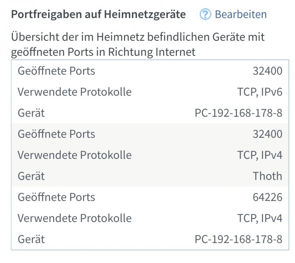Select the Portfreigaben auf Heimnetzgeräte heading
The image size is (295, 263).
(x=98, y=14)
